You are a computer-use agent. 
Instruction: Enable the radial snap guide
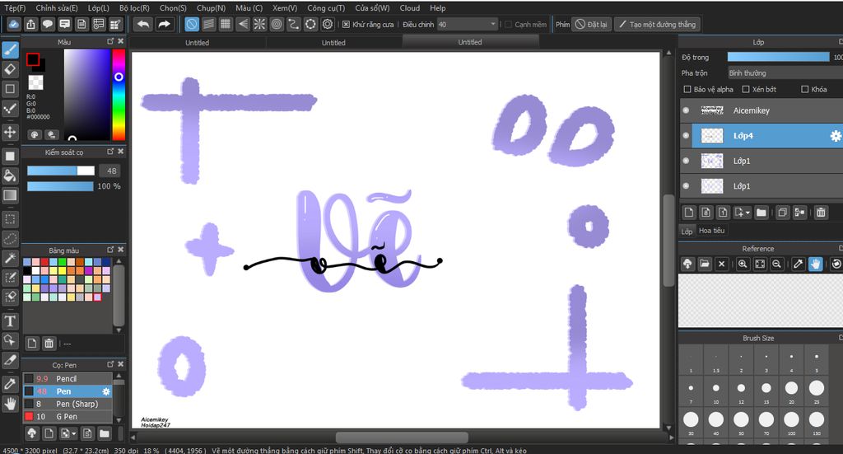(259, 24)
